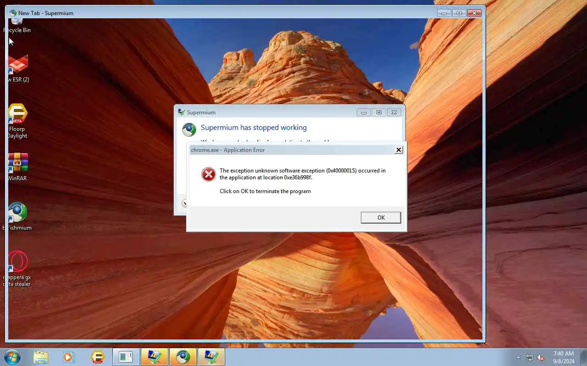Open the Windows Start menu

coord(12,356)
